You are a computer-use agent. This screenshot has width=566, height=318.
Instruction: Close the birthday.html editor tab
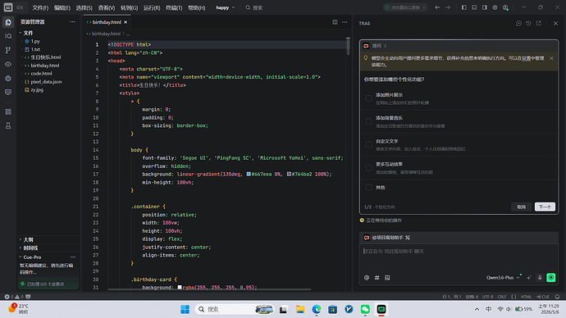pyautogui.click(x=126, y=22)
